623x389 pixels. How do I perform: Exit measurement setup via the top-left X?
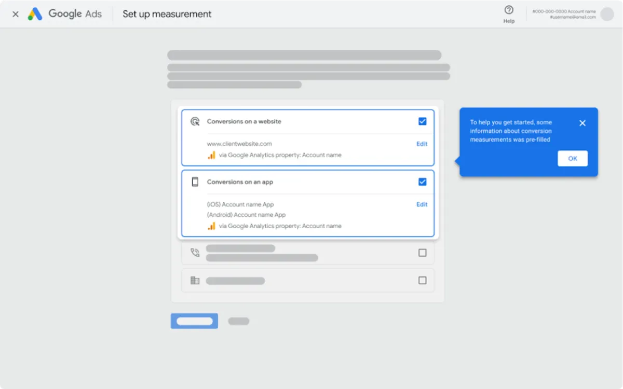[15, 14]
